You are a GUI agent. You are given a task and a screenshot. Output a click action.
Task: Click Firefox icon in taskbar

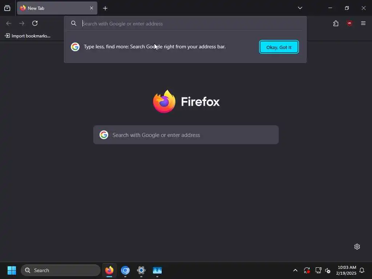point(109,270)
